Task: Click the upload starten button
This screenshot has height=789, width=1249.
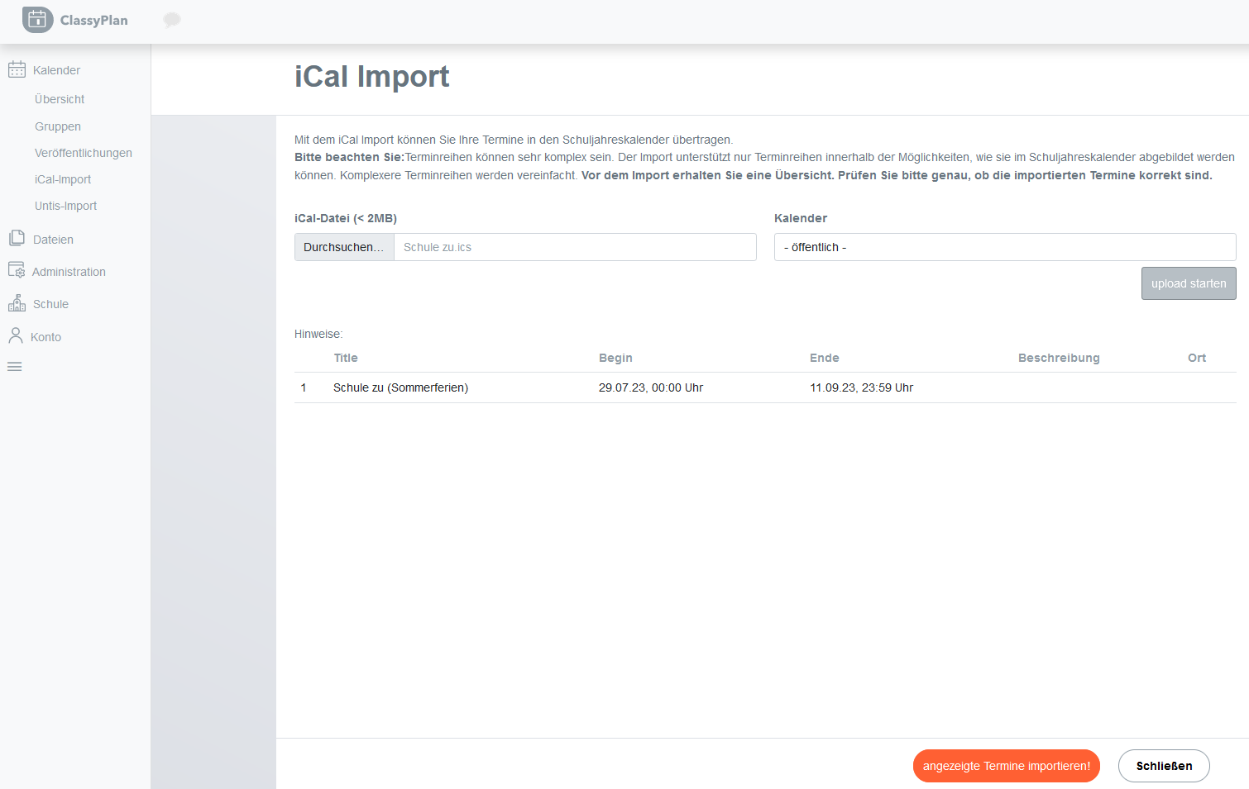Action: (1189, 283)
